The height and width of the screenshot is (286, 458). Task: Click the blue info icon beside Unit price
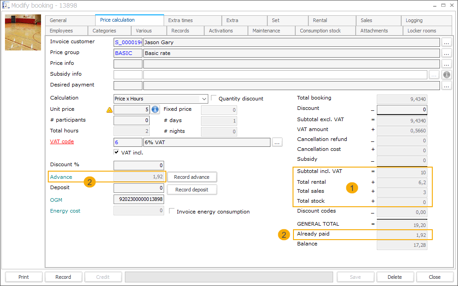point(155,109)
